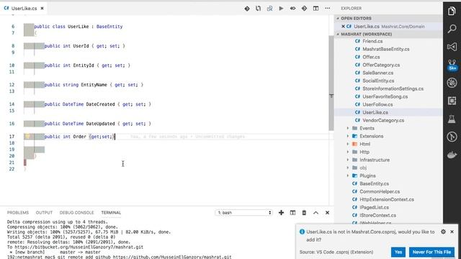Switch to the Terminal tab
Screen dimensions: 461x259
(111, 213)
